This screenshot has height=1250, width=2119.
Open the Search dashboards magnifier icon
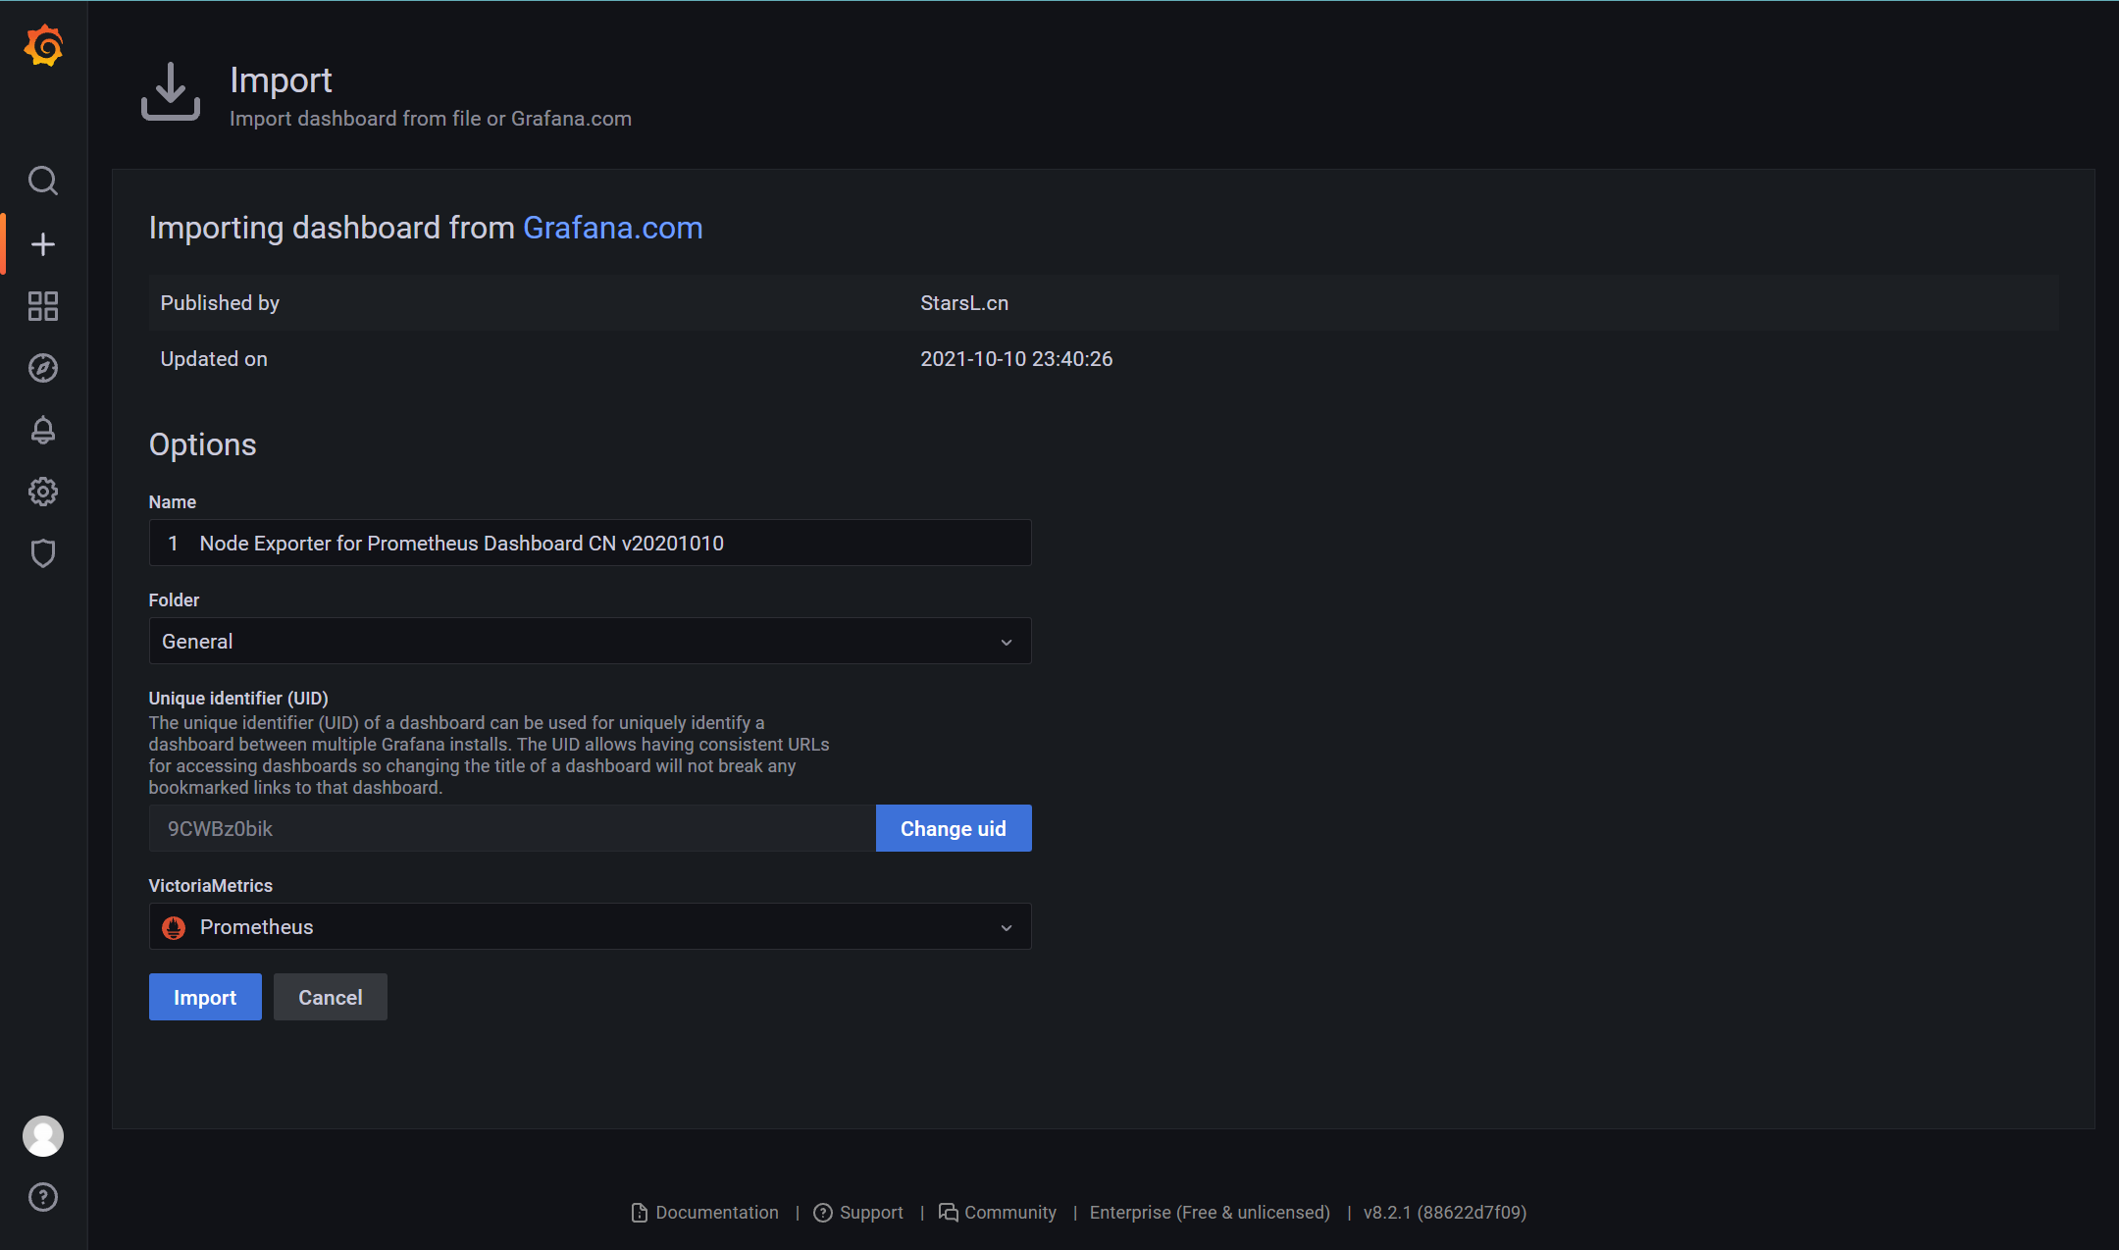[x=43, y=181]
